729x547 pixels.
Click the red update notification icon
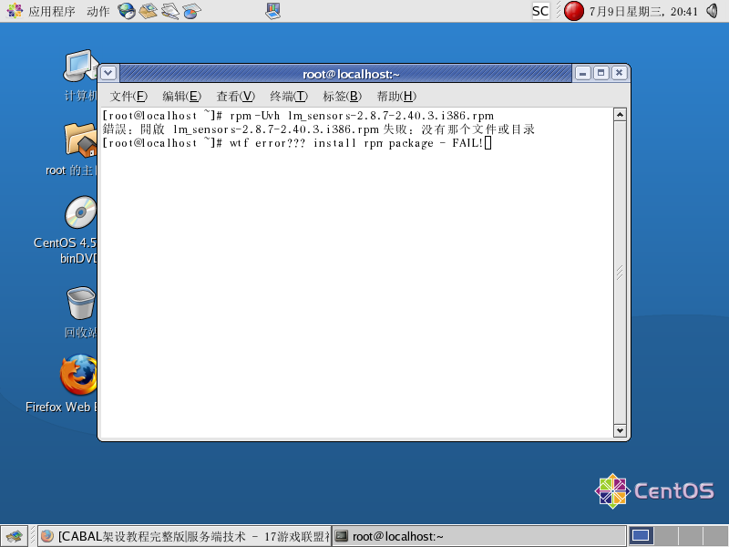573,11
